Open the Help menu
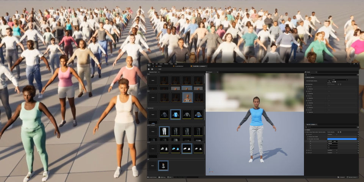Screen dimensions: 364x182 click(176, 64)
